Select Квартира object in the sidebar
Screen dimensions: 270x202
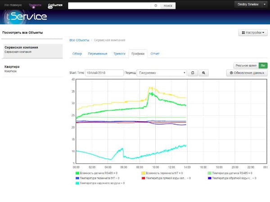(x=33, y=69)
